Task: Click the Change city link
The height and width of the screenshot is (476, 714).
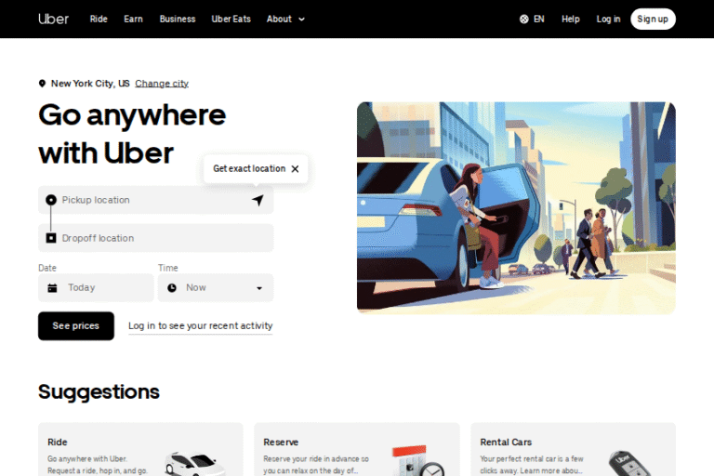Action: coord(162,84)
